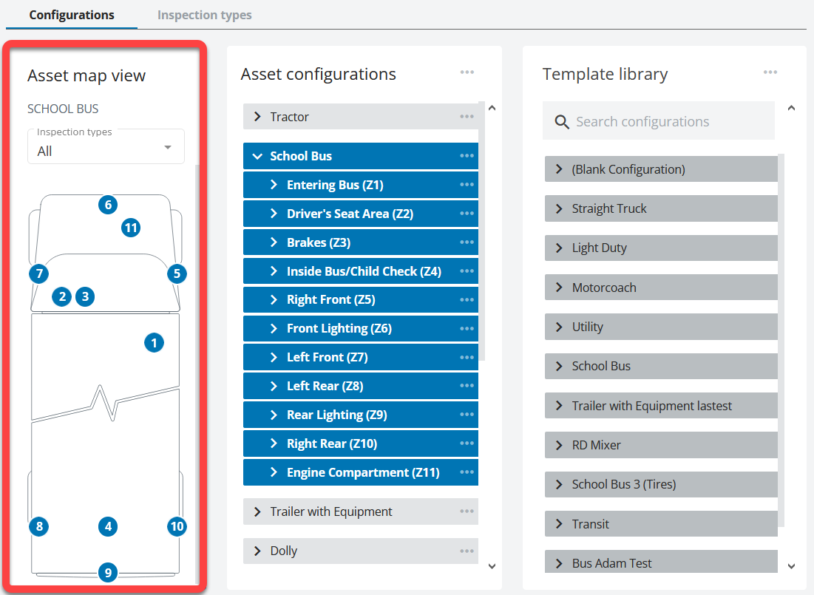Expand the Entering Bus (Z1) zone
814x595 pixels.
274,184
